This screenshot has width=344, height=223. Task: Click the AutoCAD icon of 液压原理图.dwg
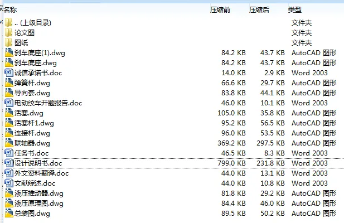pos(9,203)
